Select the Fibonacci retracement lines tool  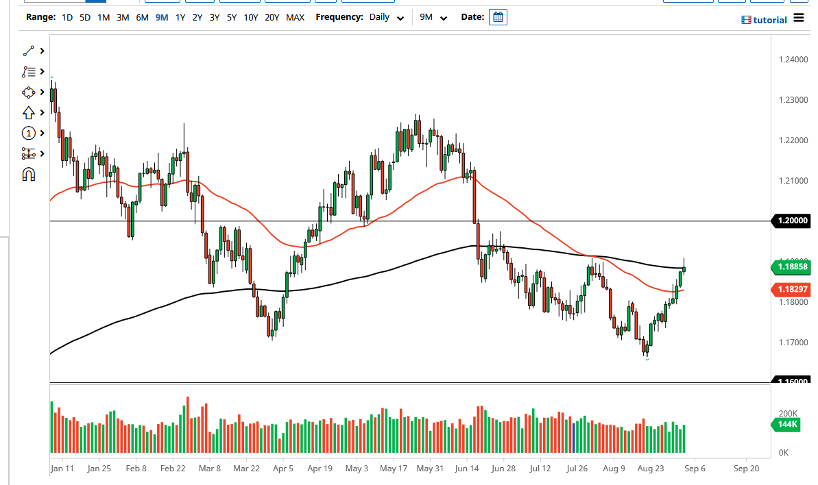(x=28, y=71)
